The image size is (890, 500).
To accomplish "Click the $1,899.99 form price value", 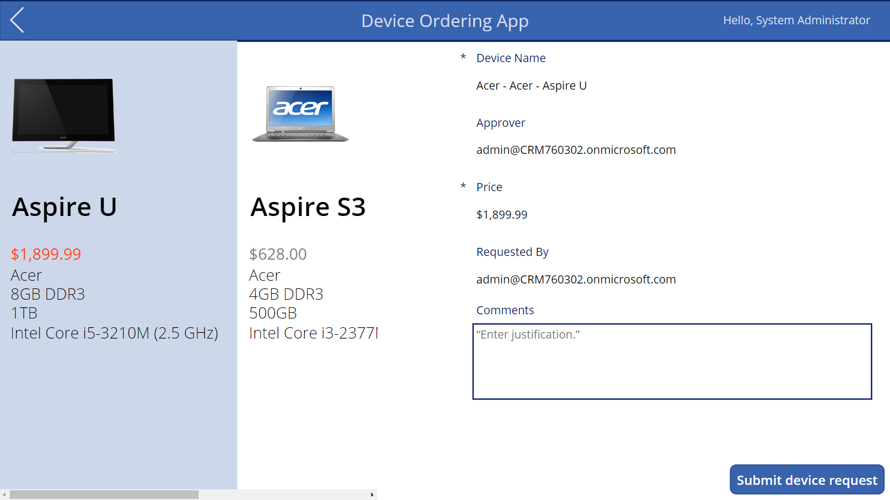I will pyautogui.click(x=502, y=214).
